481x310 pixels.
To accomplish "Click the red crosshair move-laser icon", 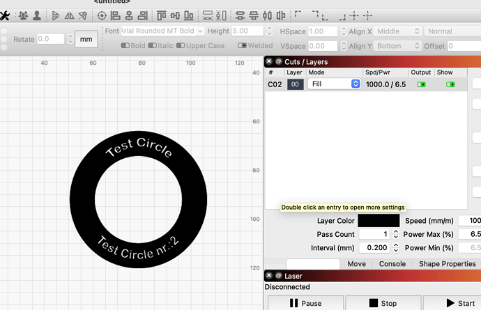I will click(367, 15).
